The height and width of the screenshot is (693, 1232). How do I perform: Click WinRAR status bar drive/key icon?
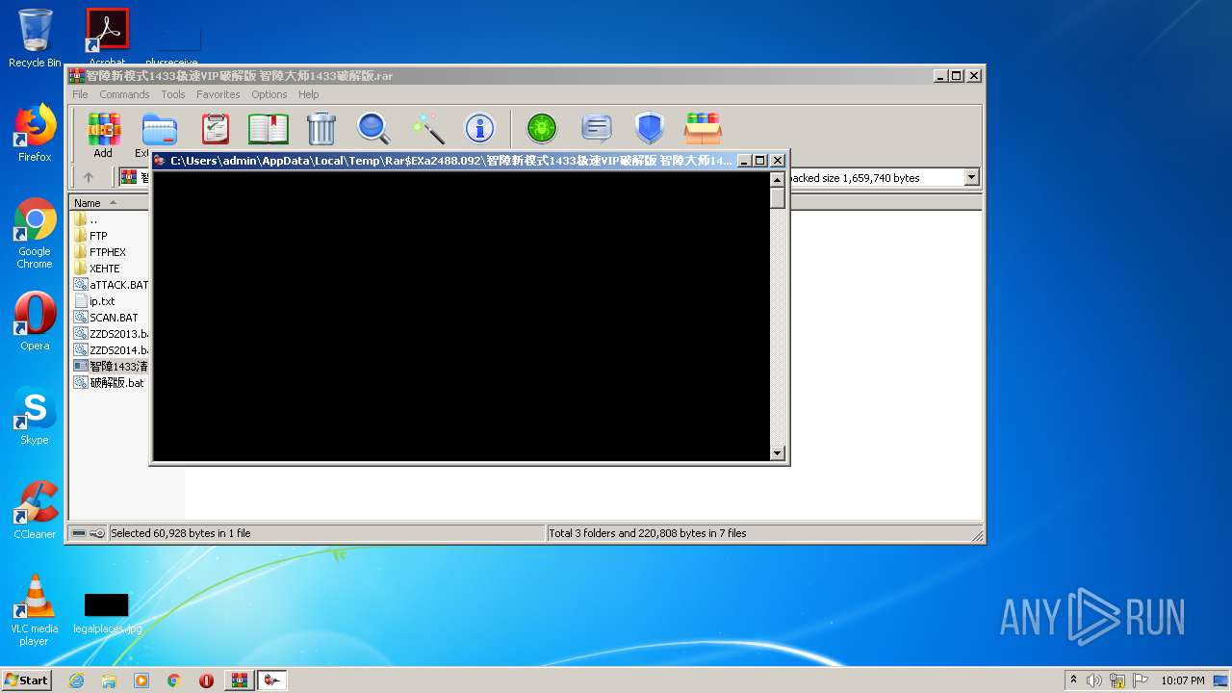coord(89,533)
